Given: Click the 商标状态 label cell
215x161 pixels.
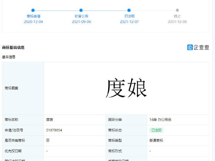Looking at the screenshot, I should point(126,130).
